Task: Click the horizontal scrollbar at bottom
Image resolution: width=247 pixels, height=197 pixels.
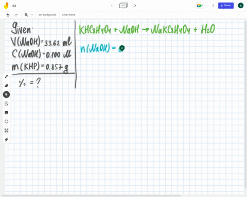Action: pyautogui.click(x=91, y=195)
